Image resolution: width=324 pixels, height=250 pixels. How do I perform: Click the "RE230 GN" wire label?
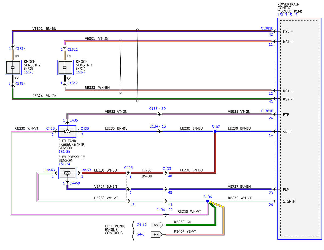(x=183, y=222)
